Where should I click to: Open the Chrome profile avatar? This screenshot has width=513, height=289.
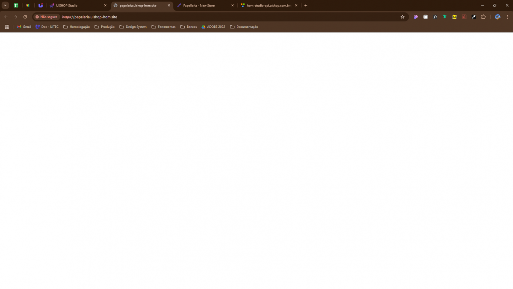pos(498,17)
